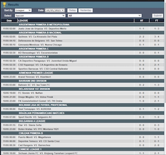The width and height of the screenshot is (166, 155).
Task: Select Sichuan Jiuniu FC match row
Action: pos(83,153)
